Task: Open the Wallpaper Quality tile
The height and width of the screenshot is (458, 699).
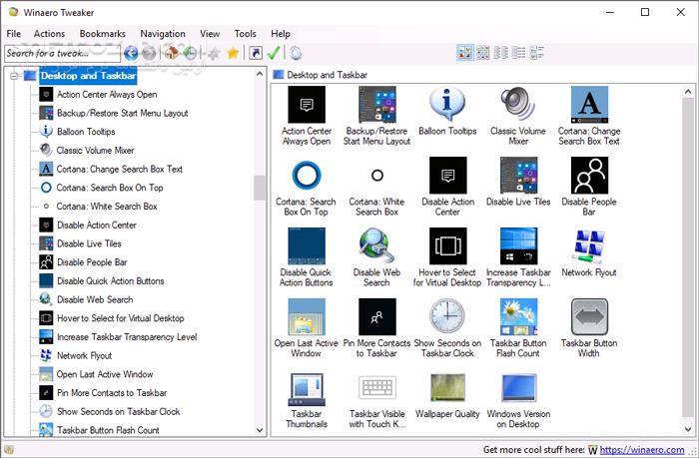Action: (447, 395)
